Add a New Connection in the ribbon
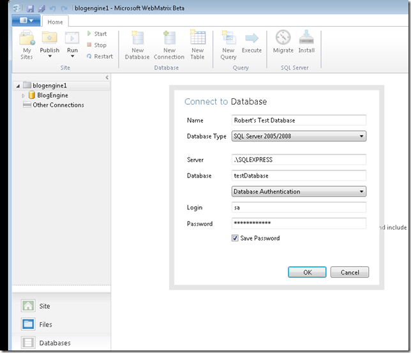Screen dimensions: 411x353 pyautogui.click(x=169, y=45)
